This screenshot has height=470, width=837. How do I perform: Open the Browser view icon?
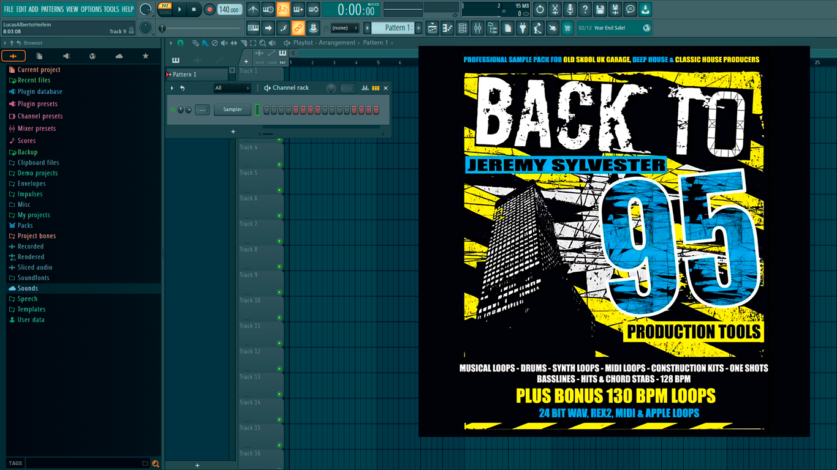pyautogui.click(x=493, y=28)
